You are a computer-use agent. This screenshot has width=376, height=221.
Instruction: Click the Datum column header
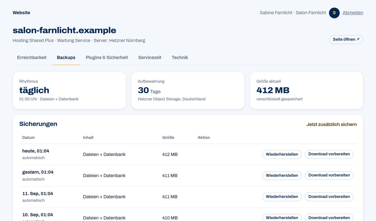click(x=28, y=138)
